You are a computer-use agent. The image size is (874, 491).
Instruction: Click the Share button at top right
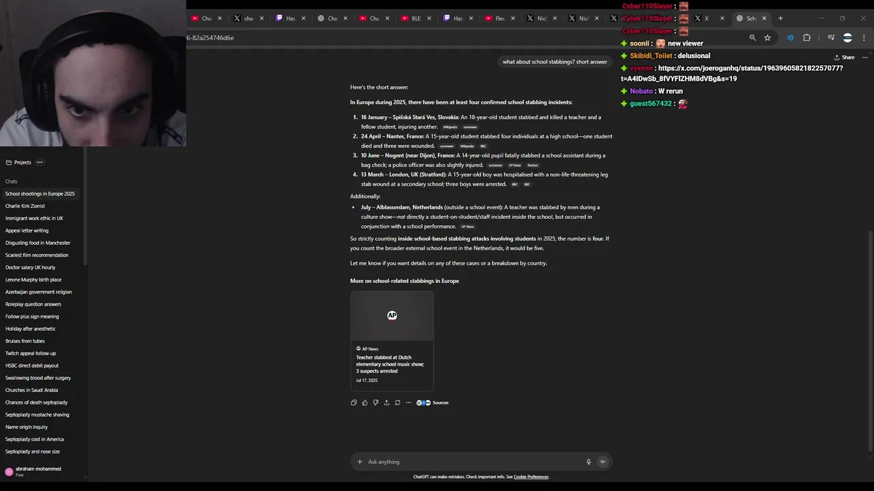pyautogui.click(x=845, y=57)
